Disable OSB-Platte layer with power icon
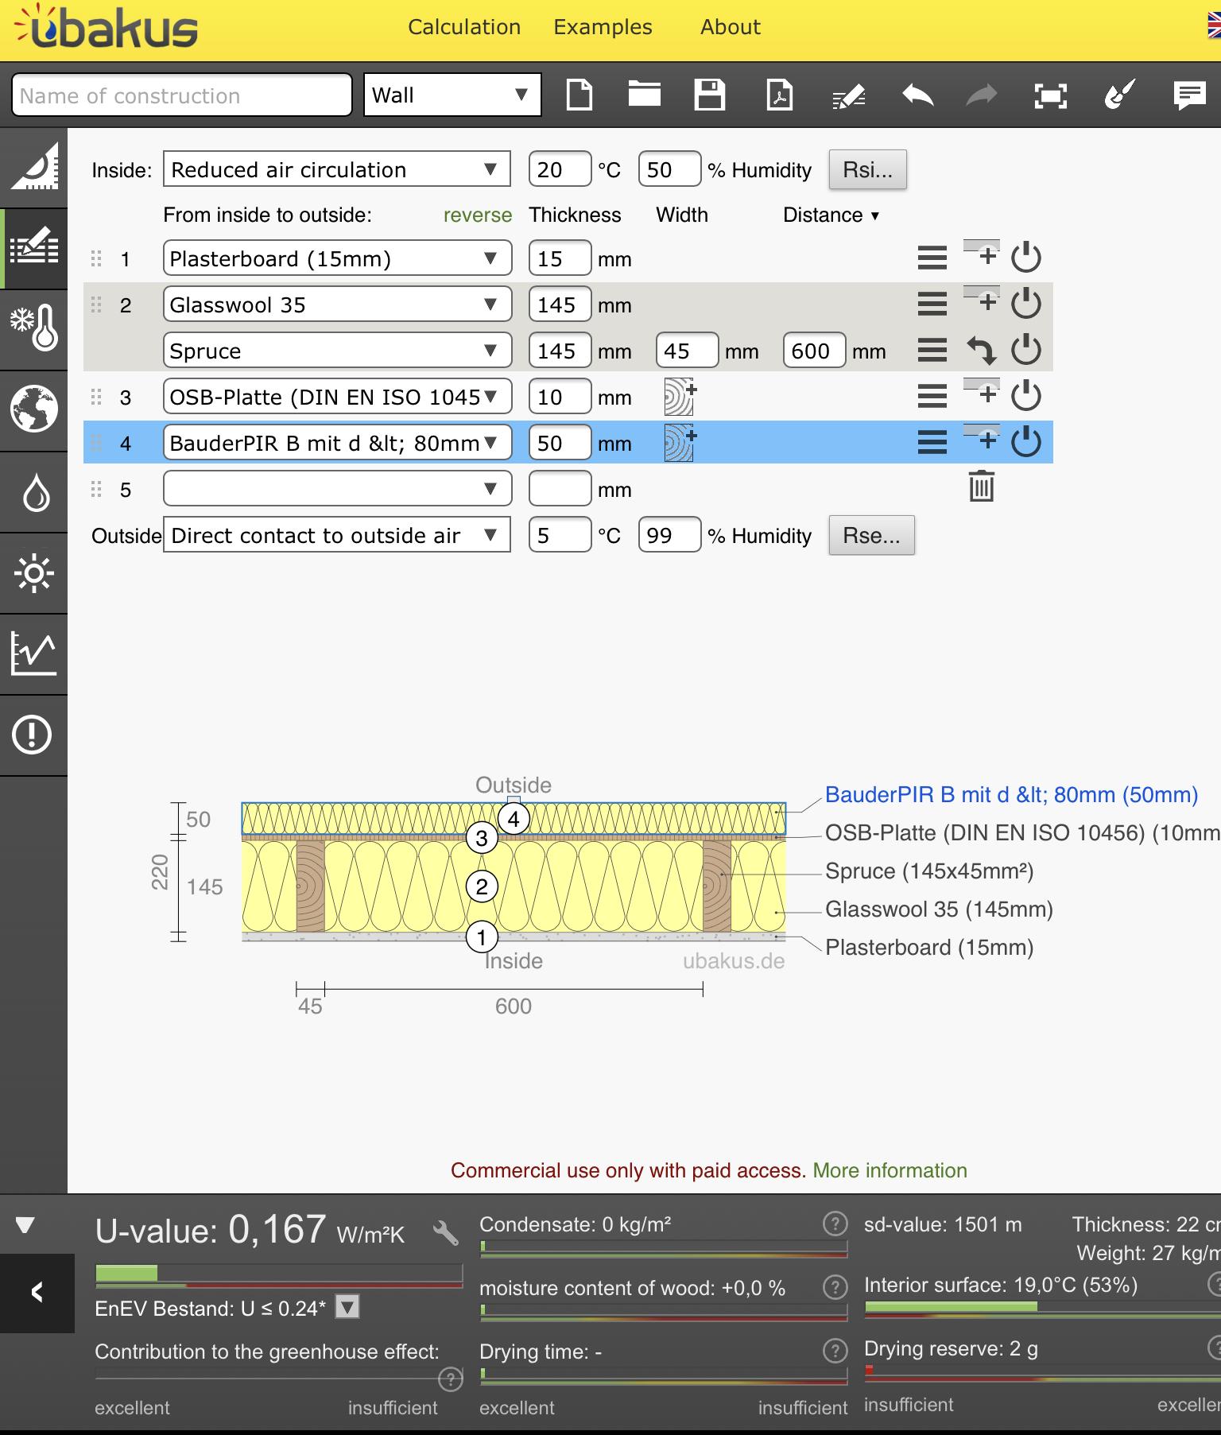Image resolution: width=1221 pixels, height=1435 pixels. click(x=1026, y=396)
